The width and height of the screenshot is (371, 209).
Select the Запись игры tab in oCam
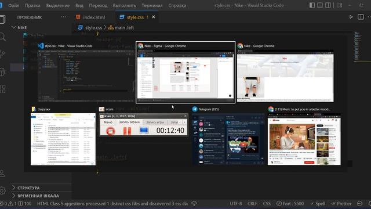[x=155, y=122]
